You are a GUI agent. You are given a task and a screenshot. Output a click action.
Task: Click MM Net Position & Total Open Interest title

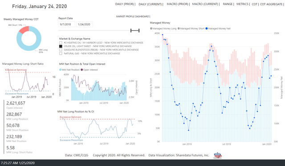(x=82, y=64)
